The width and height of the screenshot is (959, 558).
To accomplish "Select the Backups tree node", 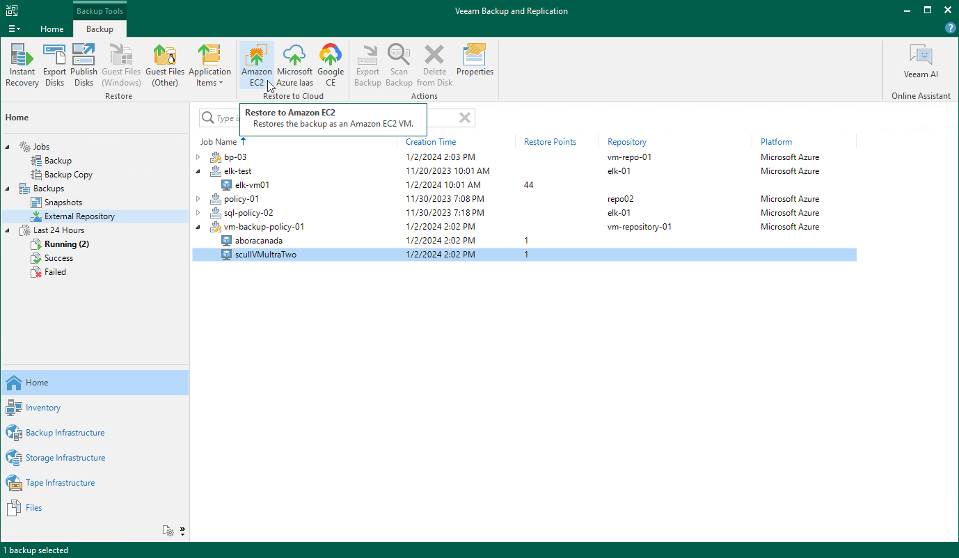I will 48,189.
